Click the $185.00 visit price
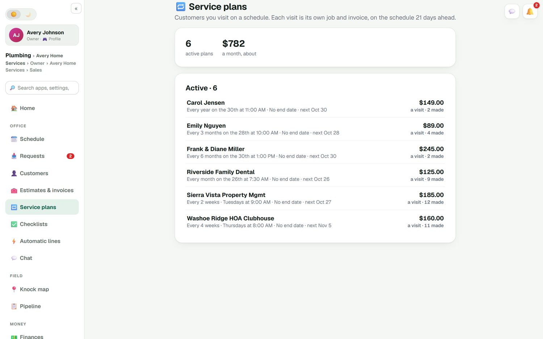 [431, 195]
